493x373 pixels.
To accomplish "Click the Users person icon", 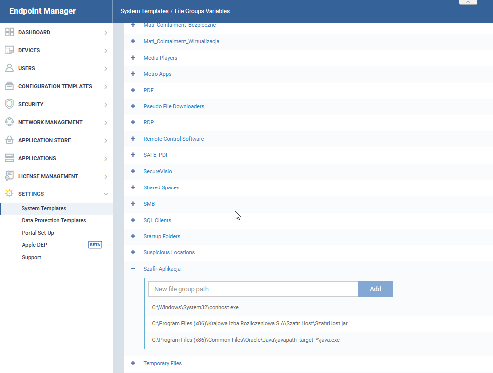I will pyautogui.click(x=9, y=68).
